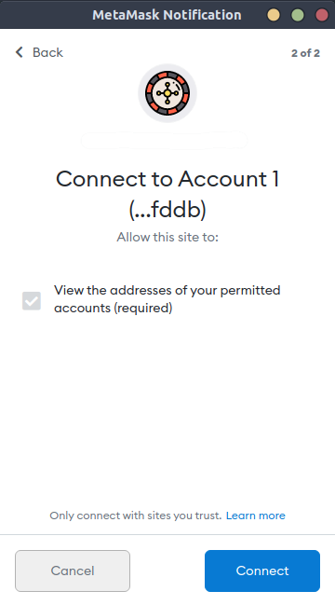Toggle the view addresses permission checkbox
Image resolution: width=335 pixels, height=605 pixels.
pyautogui.click(x=32, y=301)
